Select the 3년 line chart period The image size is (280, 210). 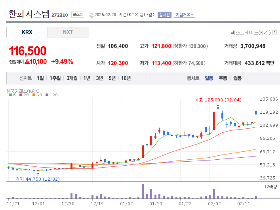tap(99, 78)
